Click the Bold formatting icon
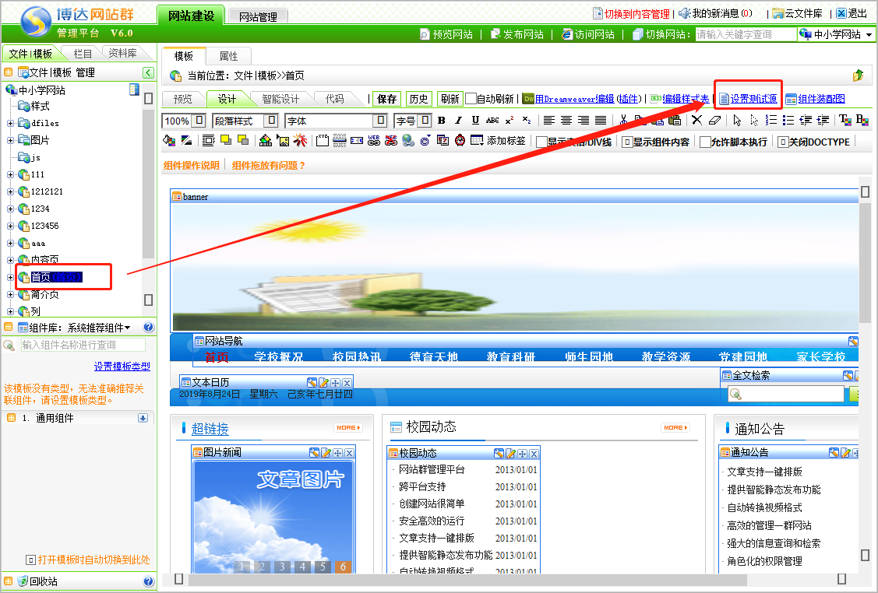The height and width of the screenshot is (593, 878). point(442,121)
